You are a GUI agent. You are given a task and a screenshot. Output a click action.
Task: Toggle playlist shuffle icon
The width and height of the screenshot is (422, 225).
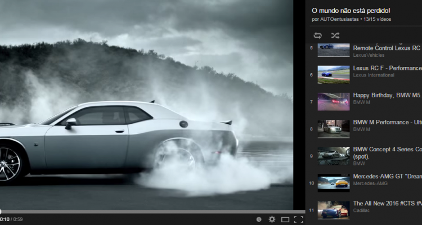(335, 35)
